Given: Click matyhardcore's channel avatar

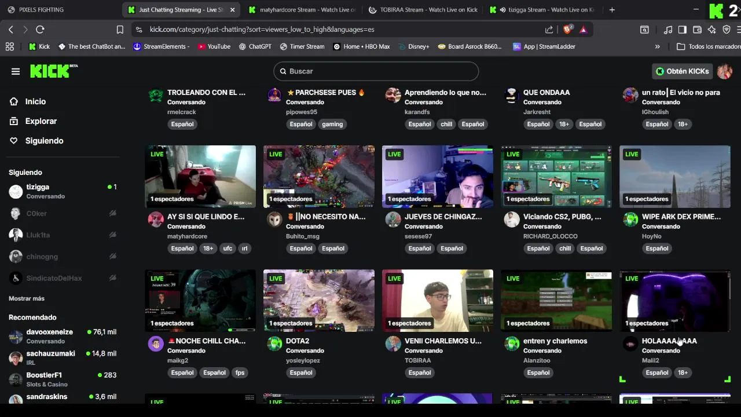Looking at the screenshot, I should pos(156,220).
